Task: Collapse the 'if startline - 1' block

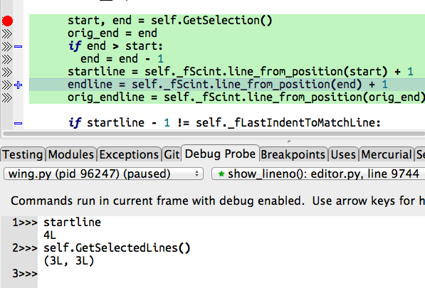Action: (x=19, y=124)
